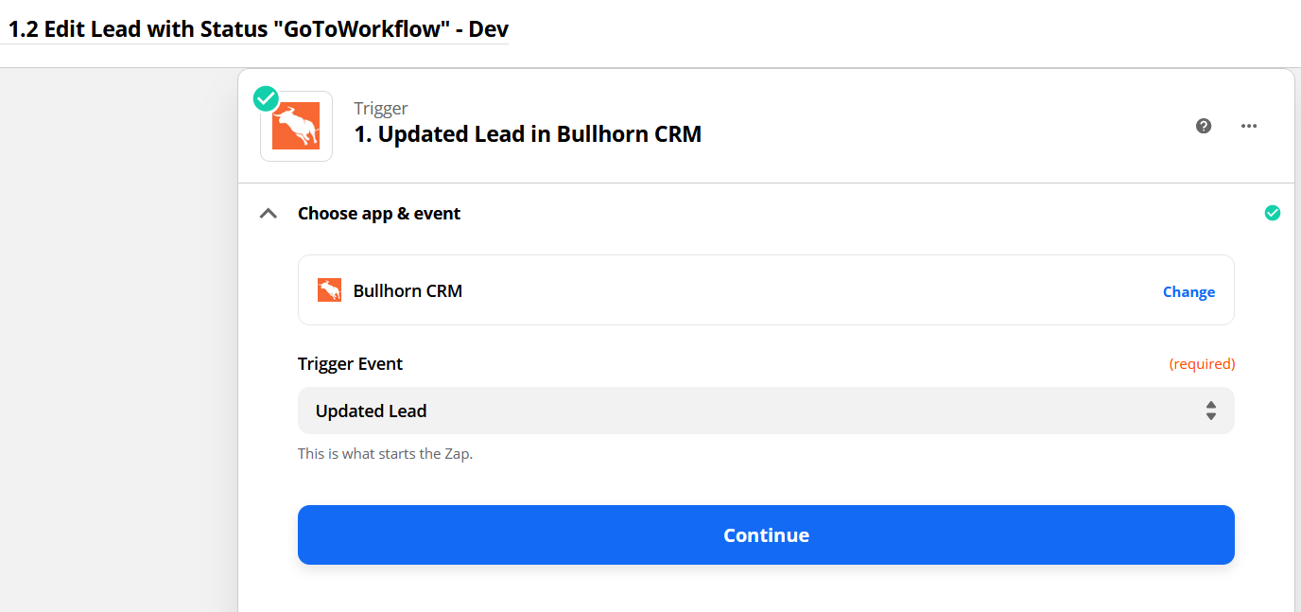Click the (required) indicator text

coord(1202,364)
